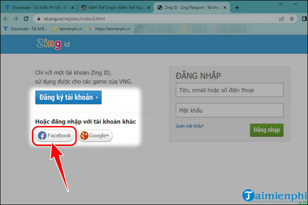308x205 pixels.
Task: Open the tab search chevron
Action: click(281, 4)
